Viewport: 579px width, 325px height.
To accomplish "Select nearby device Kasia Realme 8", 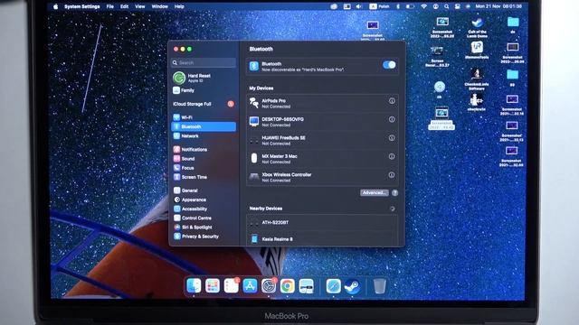I will tap(322, 238).
